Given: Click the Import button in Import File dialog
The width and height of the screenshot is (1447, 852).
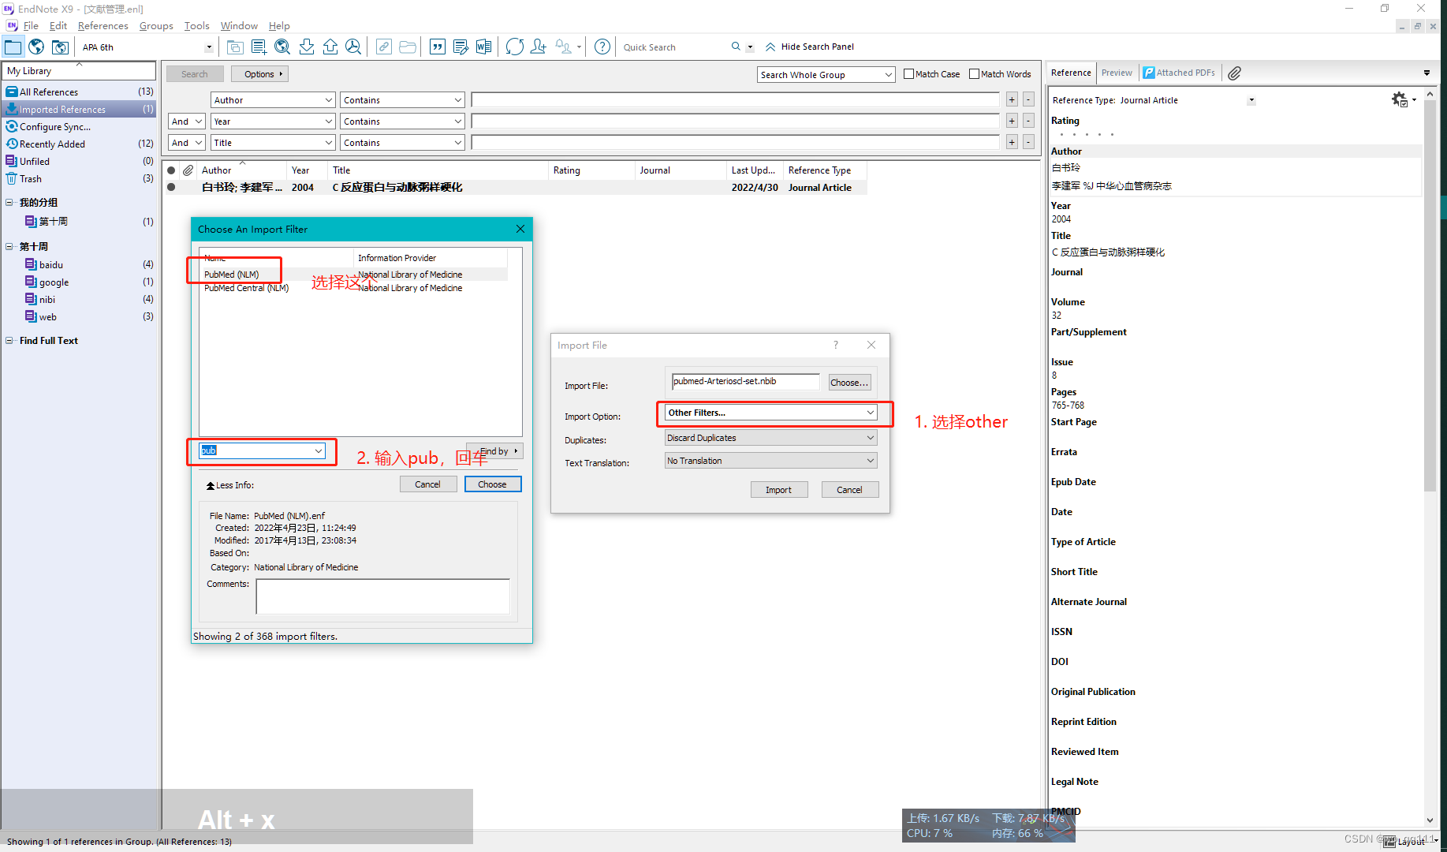Looking at the screenshot, I should 778,490.
